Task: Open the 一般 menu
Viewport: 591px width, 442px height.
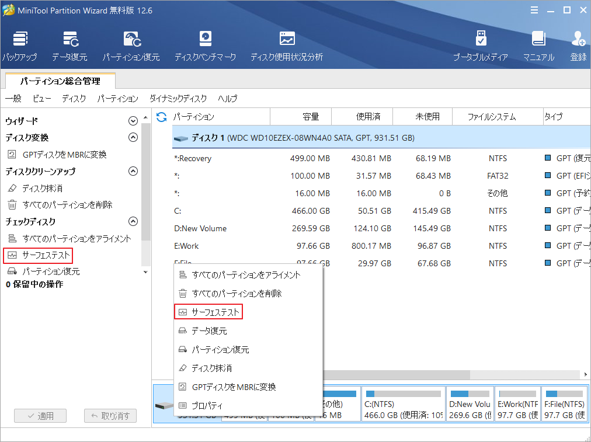Action: 13,99
